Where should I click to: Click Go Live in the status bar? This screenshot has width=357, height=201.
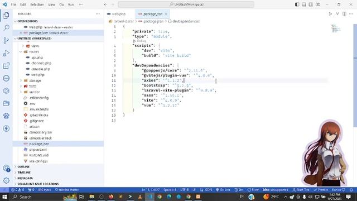pyautogui.click(x=223, y=190)
